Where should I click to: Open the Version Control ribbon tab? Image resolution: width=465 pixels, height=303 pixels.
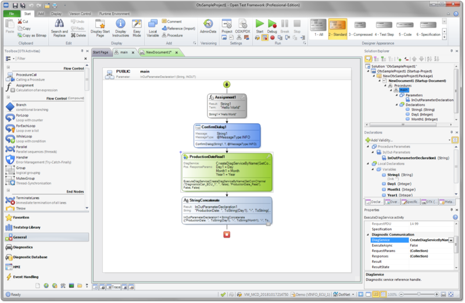click(80, 13)
